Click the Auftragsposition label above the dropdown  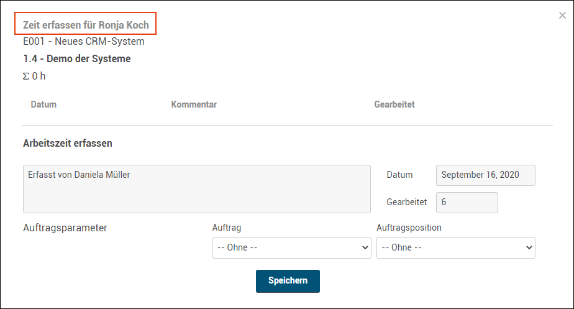(x=409, y=228)
